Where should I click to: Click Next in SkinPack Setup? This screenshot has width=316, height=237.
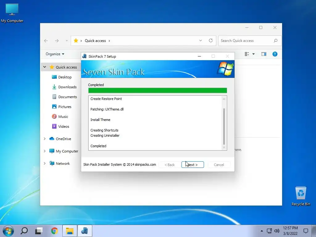(x=193, y=165)
